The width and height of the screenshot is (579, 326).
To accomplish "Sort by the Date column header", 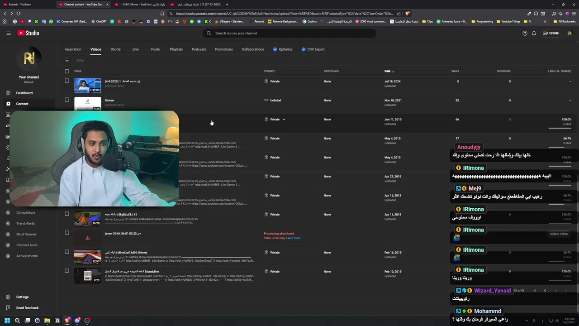I will click(389, 71).
